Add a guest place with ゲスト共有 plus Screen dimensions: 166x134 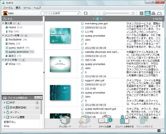[23, 60]
